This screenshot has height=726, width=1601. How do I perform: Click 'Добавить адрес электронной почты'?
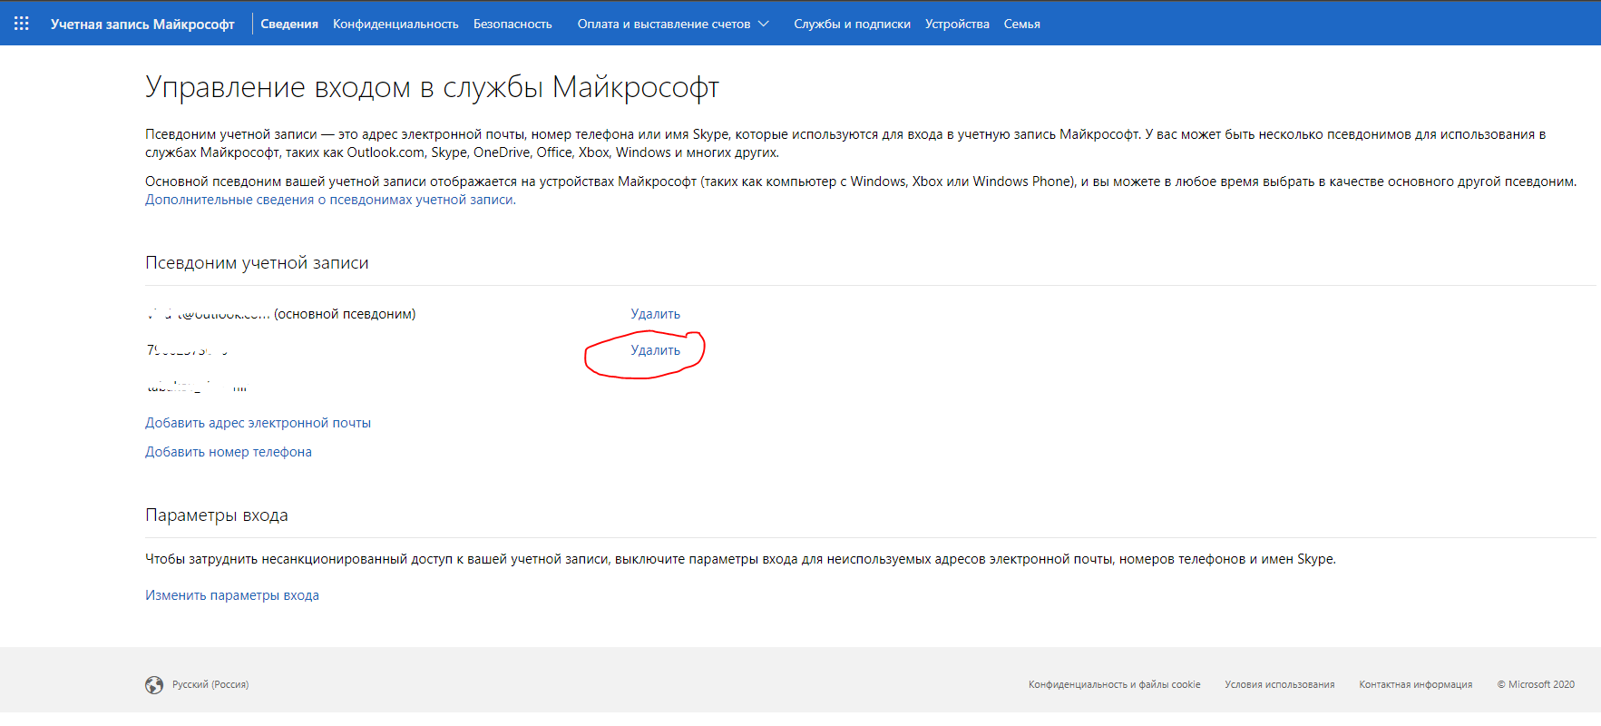(x=258, y=423)
